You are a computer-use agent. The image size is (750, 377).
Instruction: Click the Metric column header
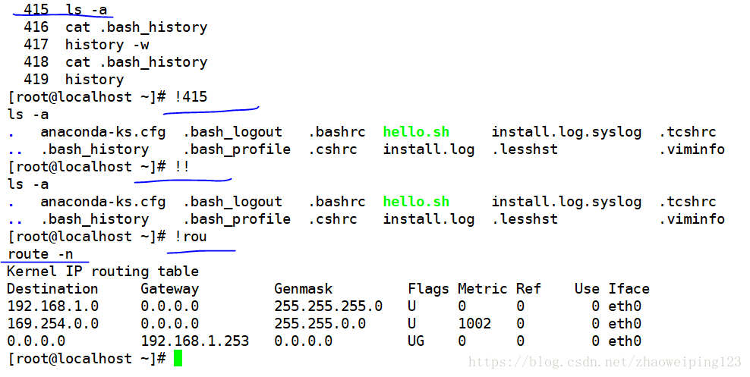tap(483, 289)
